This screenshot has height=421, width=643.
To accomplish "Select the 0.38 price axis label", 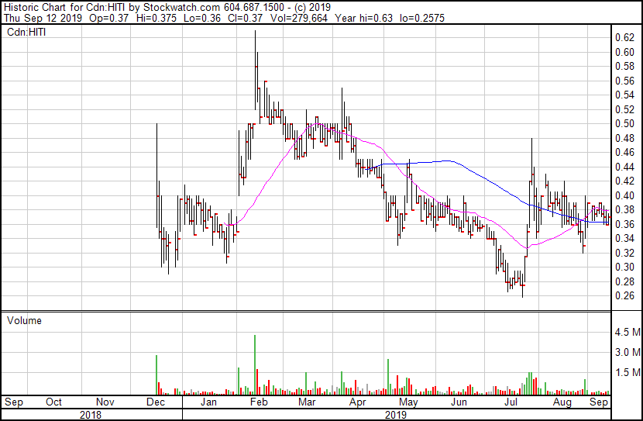I will 625,209.
